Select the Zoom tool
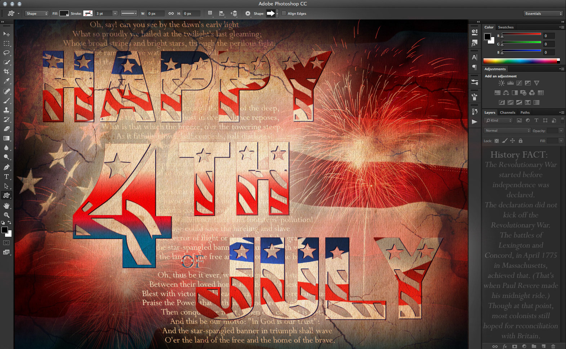 point(6,215)
